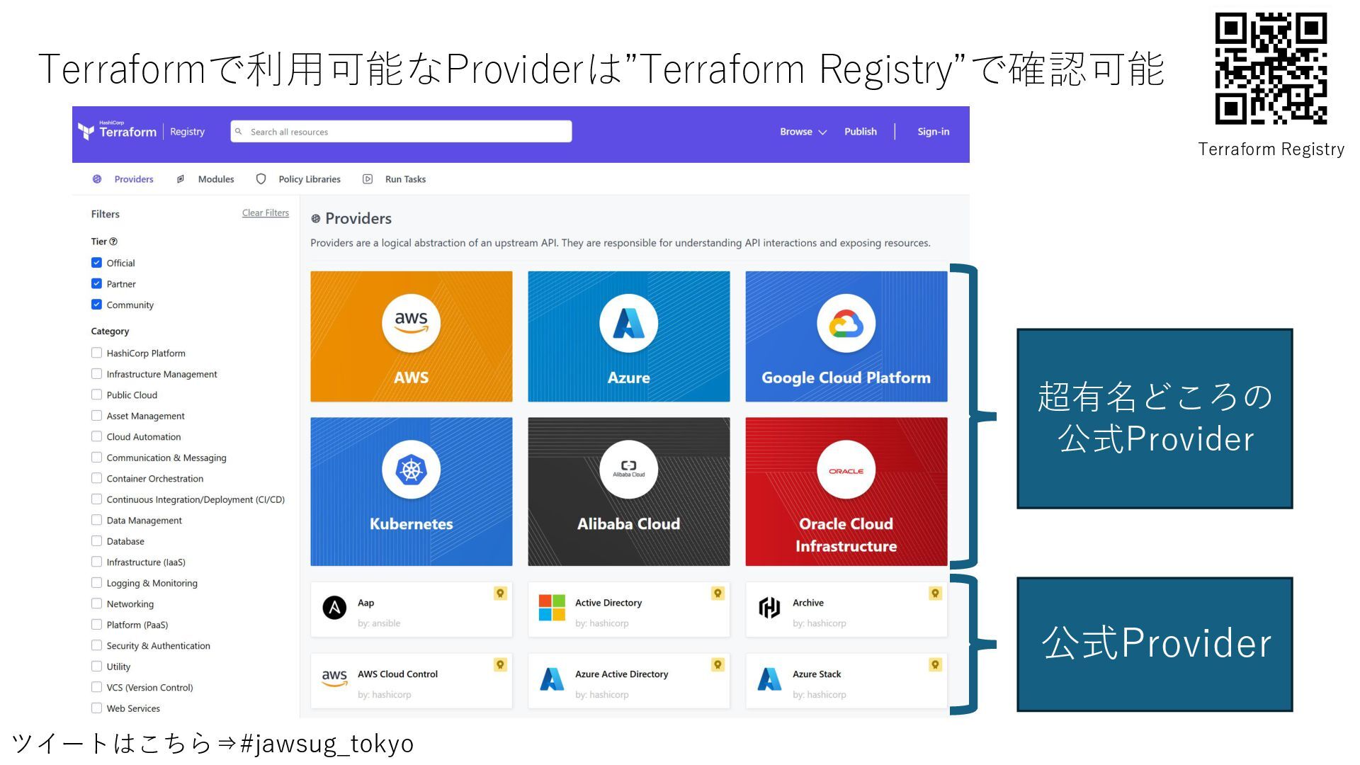Screen dimensions: 1360x765
Task: Check the Communication & Messaging category
Action: [x=96, y=458]
